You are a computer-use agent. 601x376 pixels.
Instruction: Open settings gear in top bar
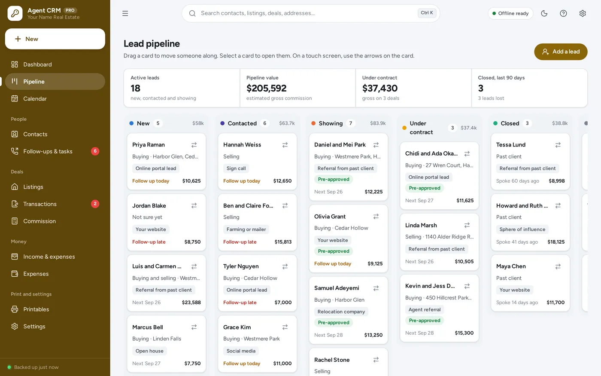pos(583,13)
